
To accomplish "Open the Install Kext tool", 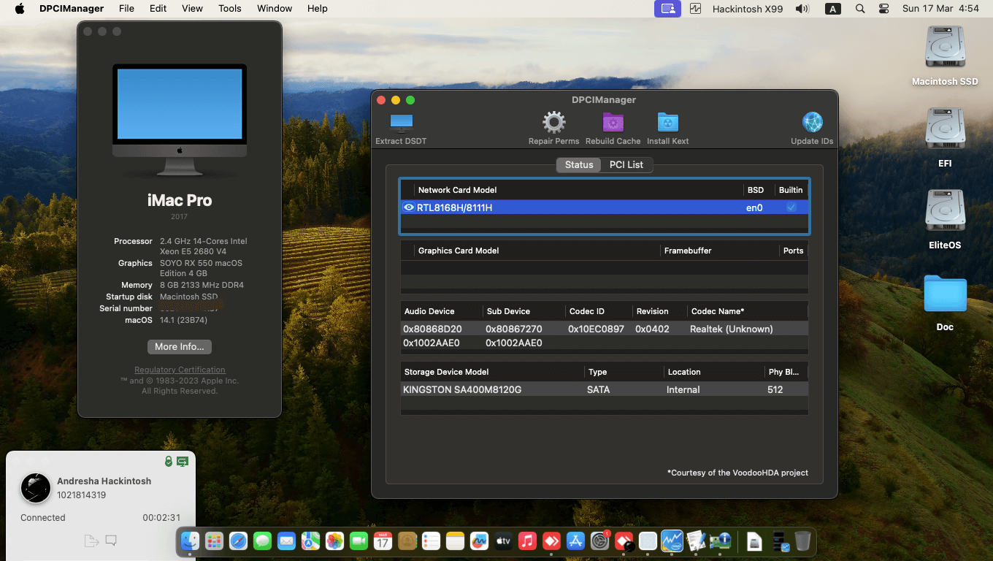I will (667, 124).
